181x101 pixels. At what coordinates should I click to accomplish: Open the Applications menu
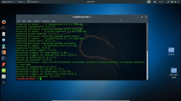click(x=8, y=2)
